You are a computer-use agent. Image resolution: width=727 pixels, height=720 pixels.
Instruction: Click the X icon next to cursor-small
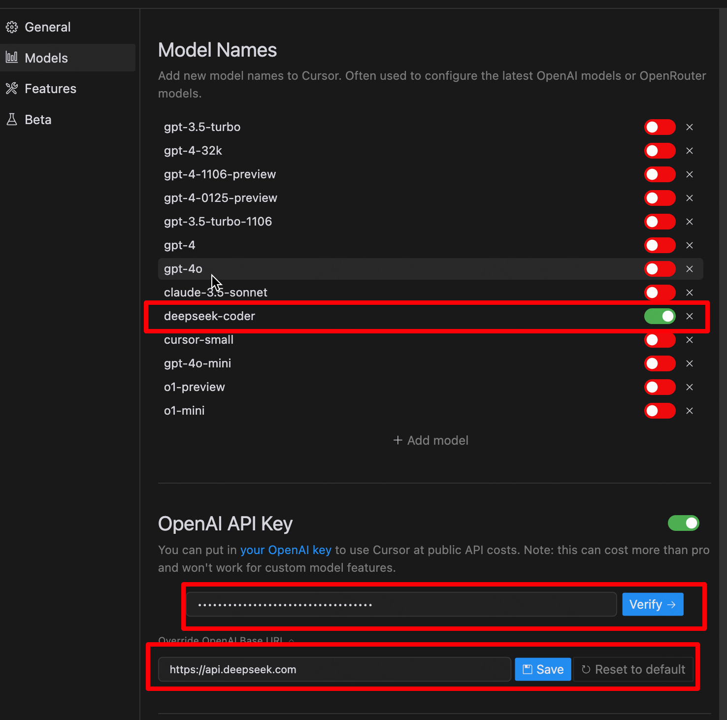pyautogui.click(x=690, y=340)
